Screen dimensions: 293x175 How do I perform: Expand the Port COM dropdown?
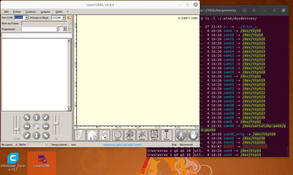(x=27, y=18)
